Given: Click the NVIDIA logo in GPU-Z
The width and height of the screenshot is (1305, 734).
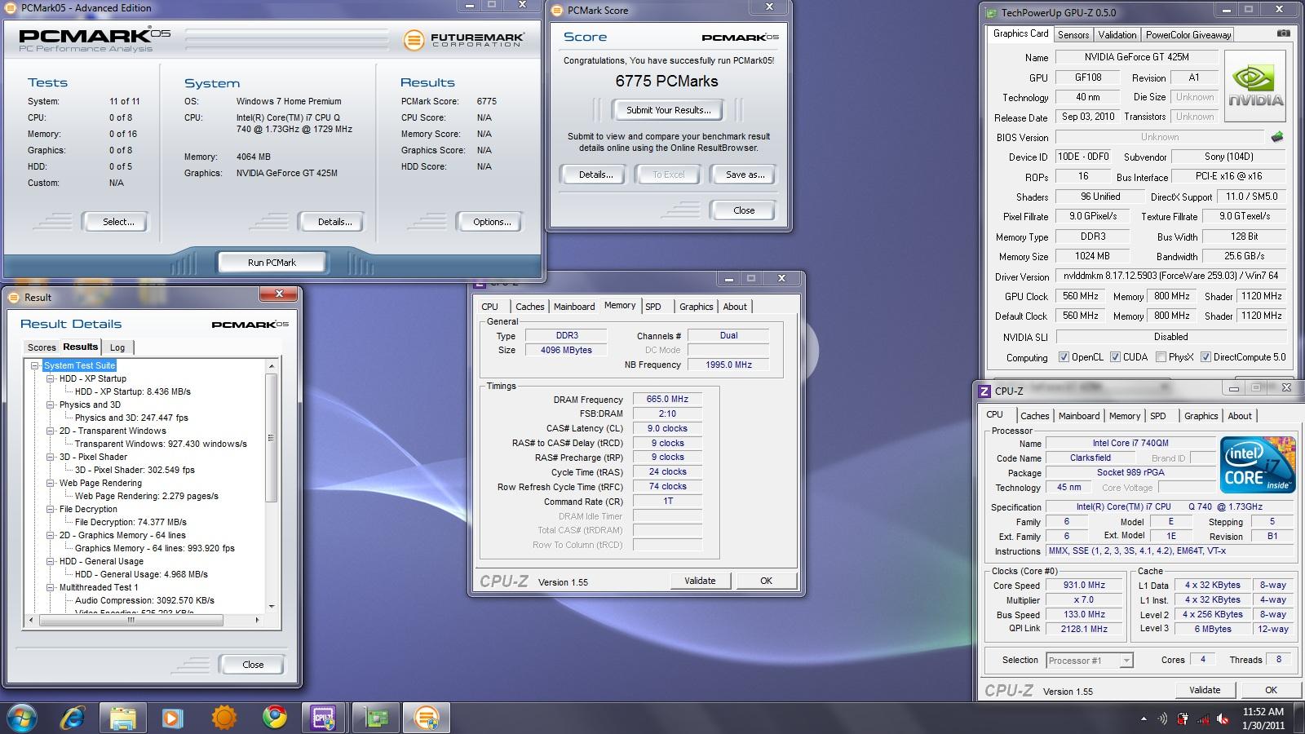Looking at the screenshot, I should click(x=1255, y=86).
